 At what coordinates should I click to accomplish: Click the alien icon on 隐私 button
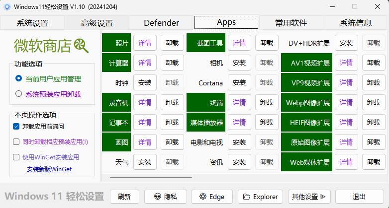point(158,197)
